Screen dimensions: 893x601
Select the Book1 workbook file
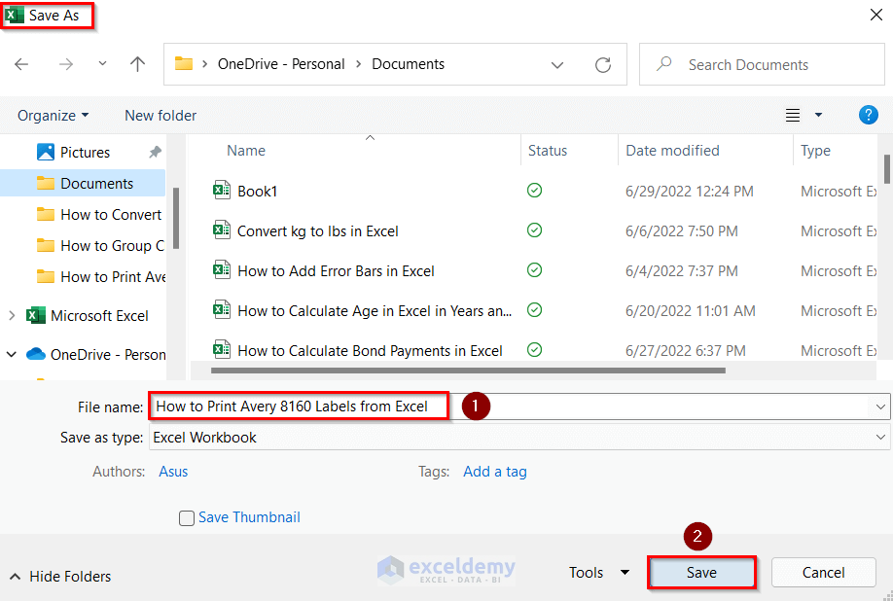257,192
